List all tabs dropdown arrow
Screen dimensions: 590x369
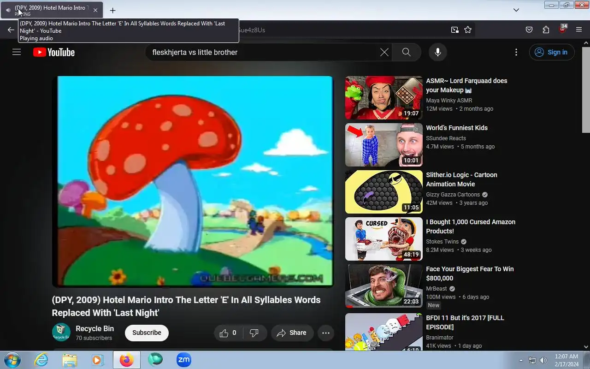(516, 10)
